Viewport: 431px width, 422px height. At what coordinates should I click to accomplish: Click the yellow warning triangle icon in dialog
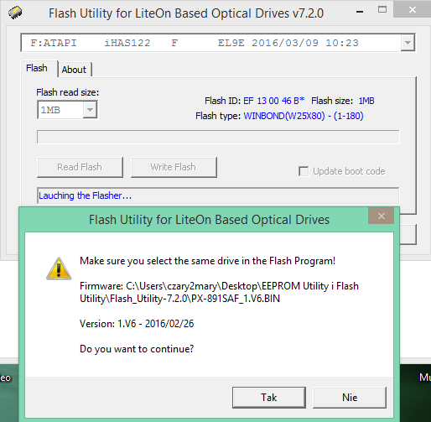pyautogui.click(x=59, y=268)
